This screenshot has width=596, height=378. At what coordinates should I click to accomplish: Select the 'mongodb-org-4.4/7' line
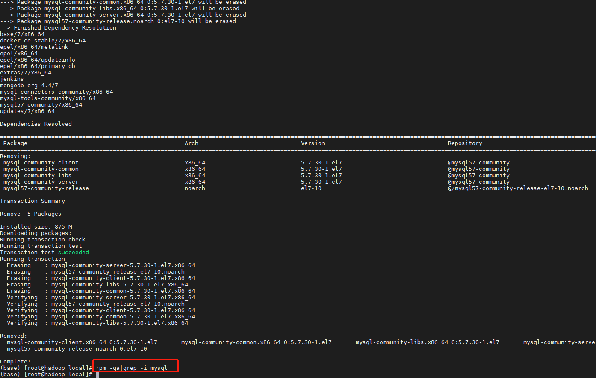click(x=29, y=85)
